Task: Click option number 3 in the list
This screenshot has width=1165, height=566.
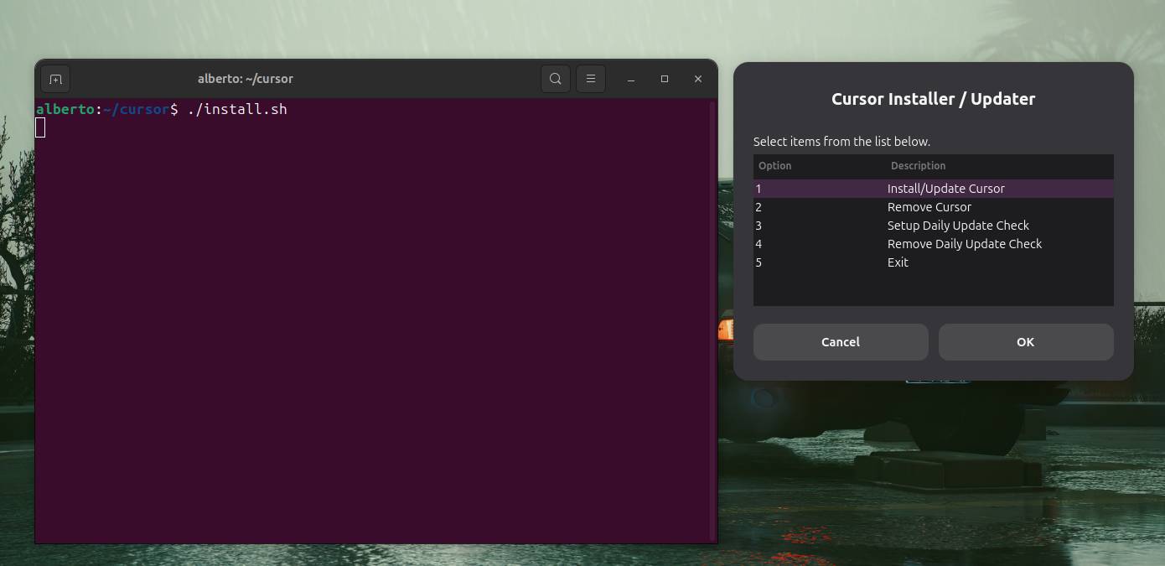Action: [759, 226]
